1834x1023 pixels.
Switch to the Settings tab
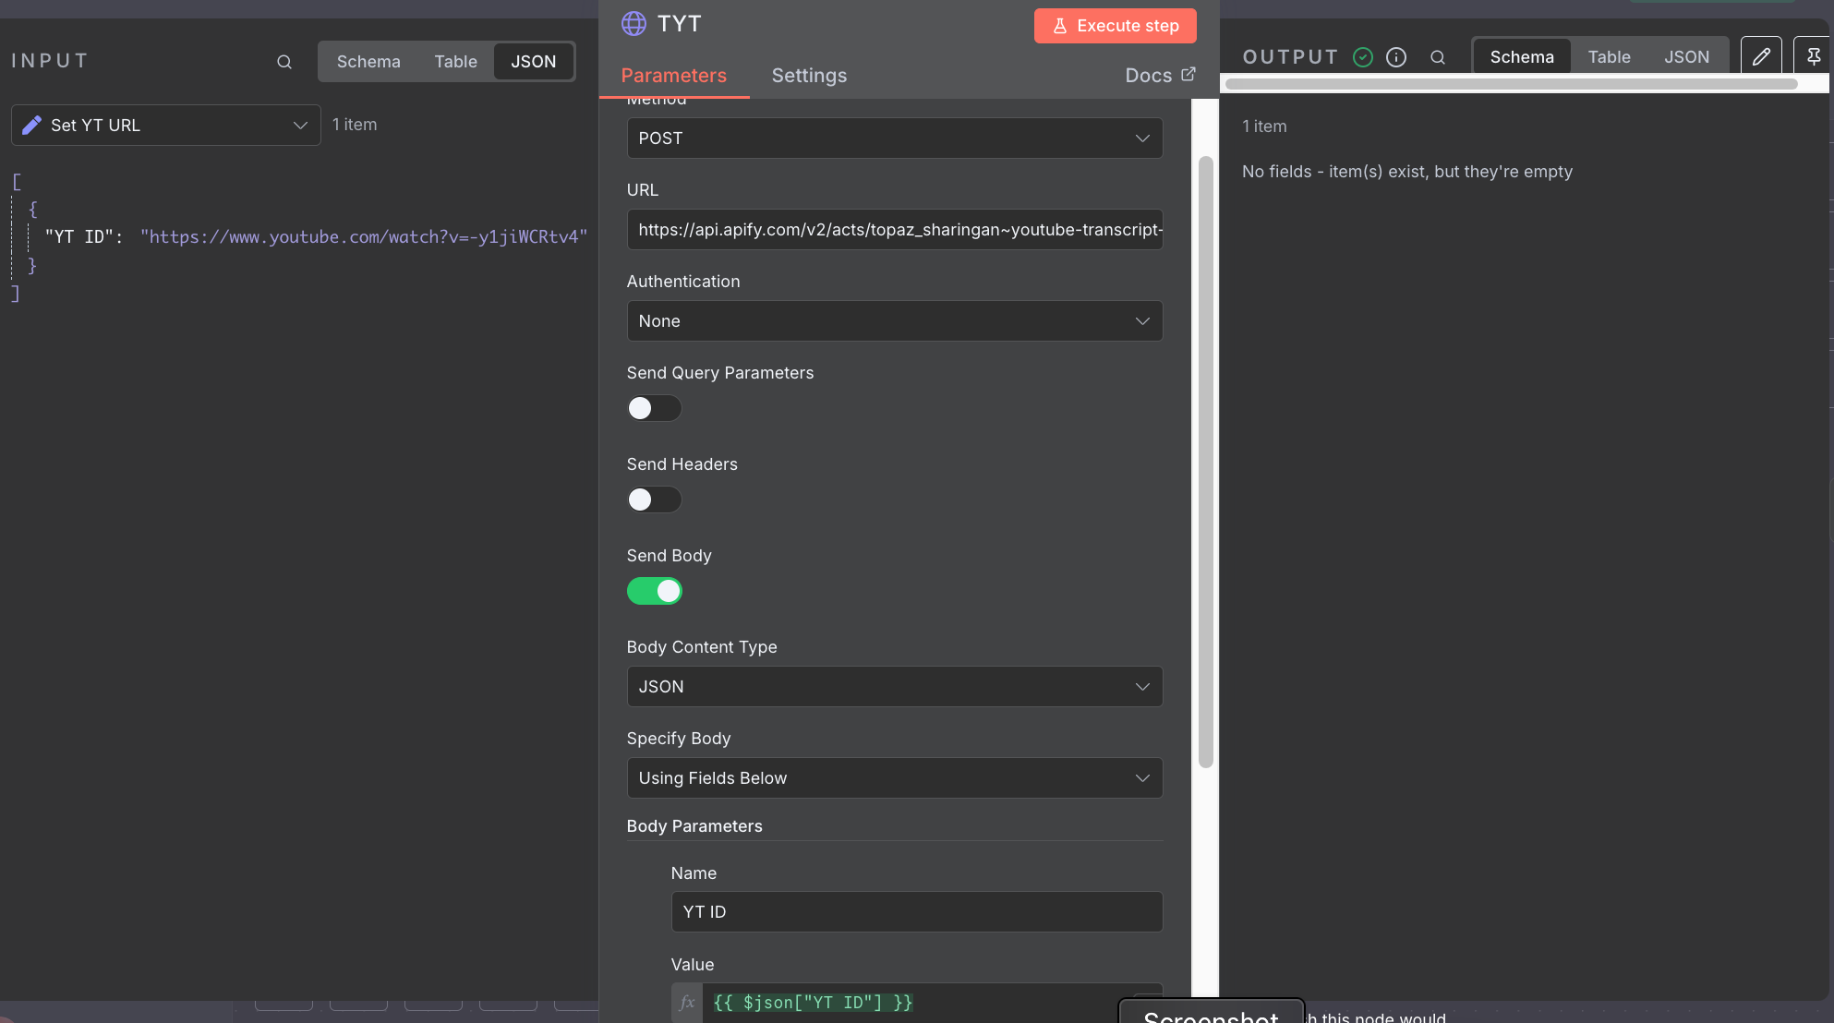point(809,76)
